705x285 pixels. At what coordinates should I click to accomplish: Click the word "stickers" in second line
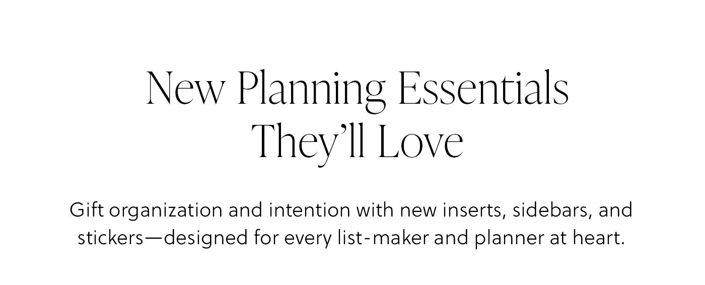(x=111, y=239)
